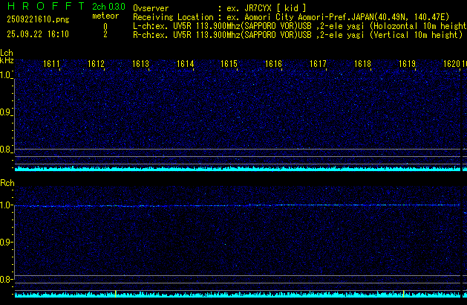Click the 1615 time marker
Viewport: 467px width, 305px height.
coord(229,65)
